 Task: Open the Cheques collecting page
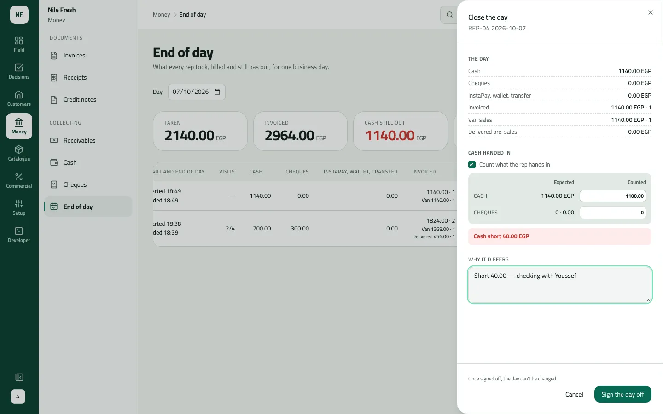(88, 185)
